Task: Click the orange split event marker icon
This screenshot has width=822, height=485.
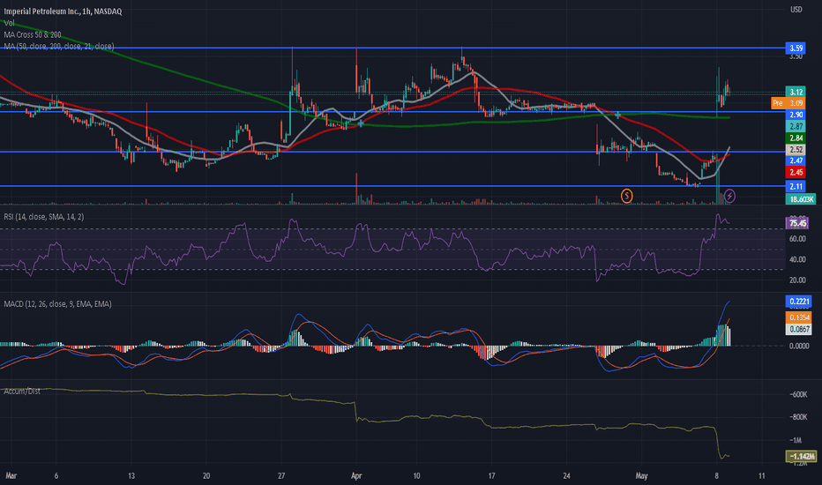Action: click(x=626, y=196)
